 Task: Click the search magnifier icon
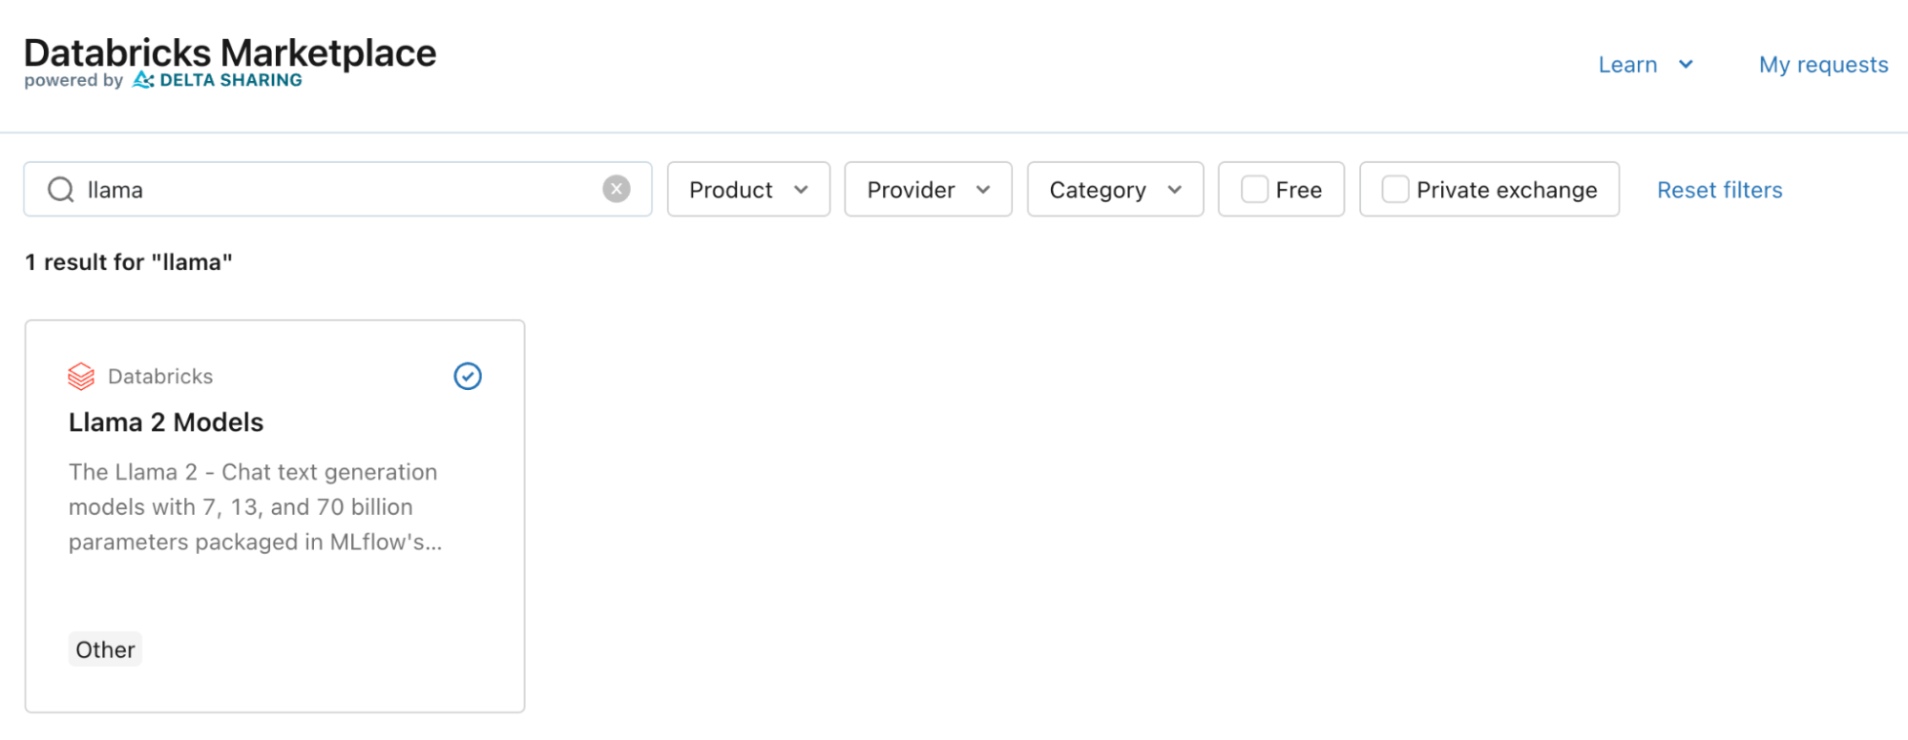[61, 190]
